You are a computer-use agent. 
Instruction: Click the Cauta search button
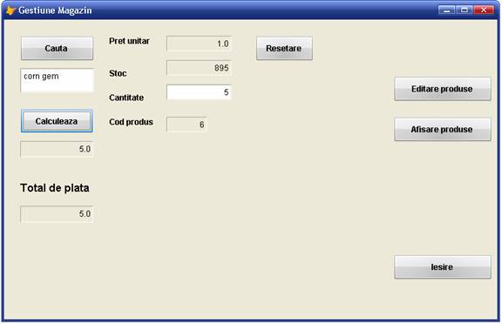[x=57, y=48]
